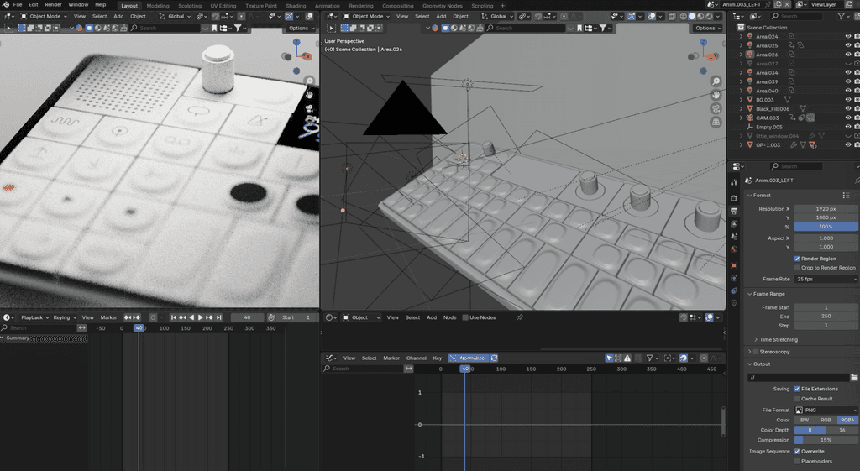Toggle the Normalize button in graph editor
This screenshot has width=860, height=471.
[469, 358]
